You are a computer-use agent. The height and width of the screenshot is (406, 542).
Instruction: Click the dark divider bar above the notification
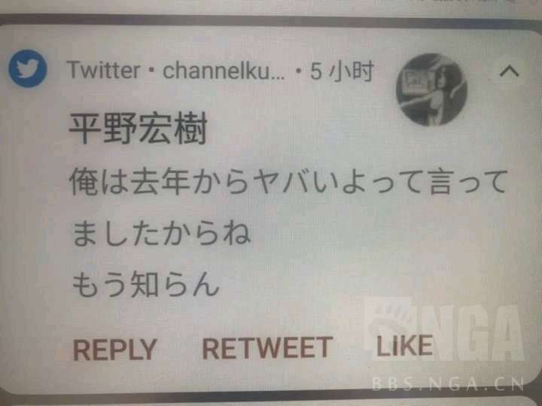[x=271, y=21]
